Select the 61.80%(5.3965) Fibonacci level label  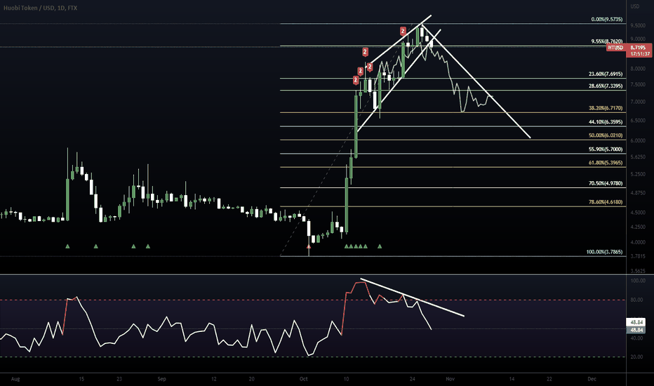(x=606, y=163)
